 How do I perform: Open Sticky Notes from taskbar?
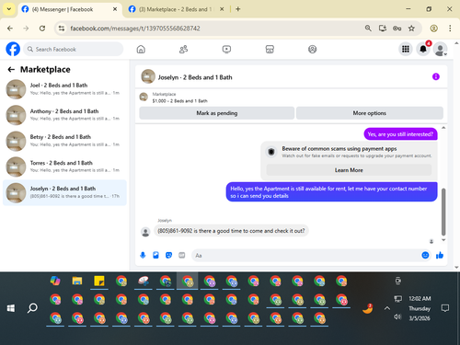pos(99,281)
